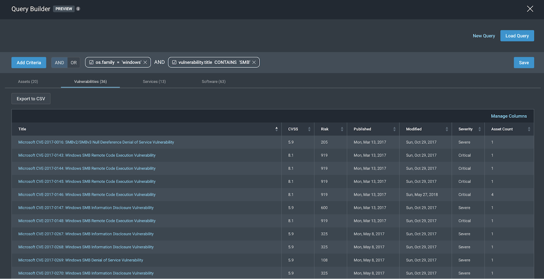This screenshot has height=279, width=544.
Task: Open the Software (63) tab
Action: tap(213, 82)
